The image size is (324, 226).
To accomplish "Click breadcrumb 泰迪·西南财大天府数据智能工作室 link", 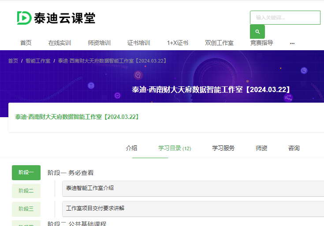I will click(112, 61).
